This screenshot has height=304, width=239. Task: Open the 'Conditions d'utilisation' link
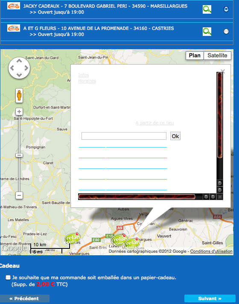pyautogui.click(x=211, y=251)
